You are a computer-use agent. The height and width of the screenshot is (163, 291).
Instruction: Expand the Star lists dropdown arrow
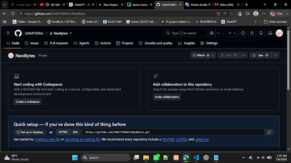(x=275, y=55)
